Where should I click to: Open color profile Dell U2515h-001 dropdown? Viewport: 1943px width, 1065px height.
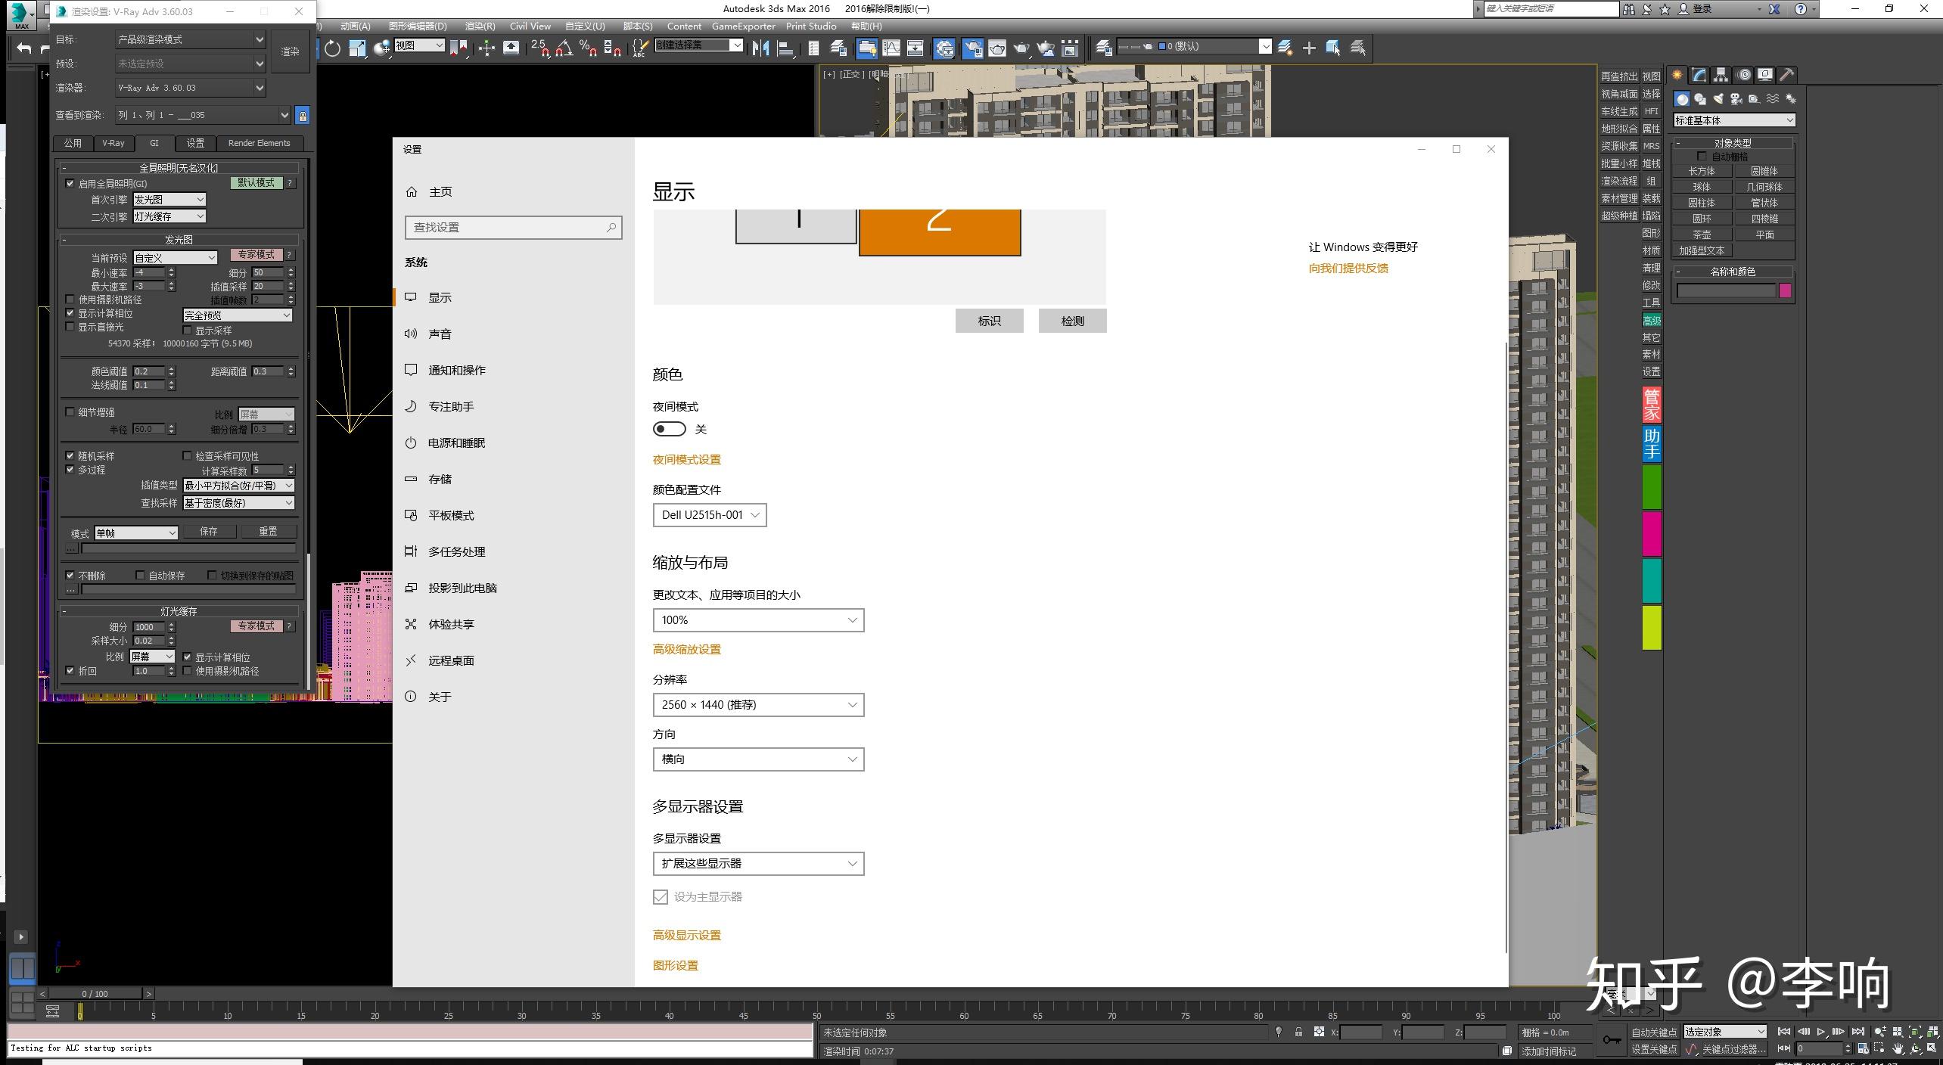point(710,515)
